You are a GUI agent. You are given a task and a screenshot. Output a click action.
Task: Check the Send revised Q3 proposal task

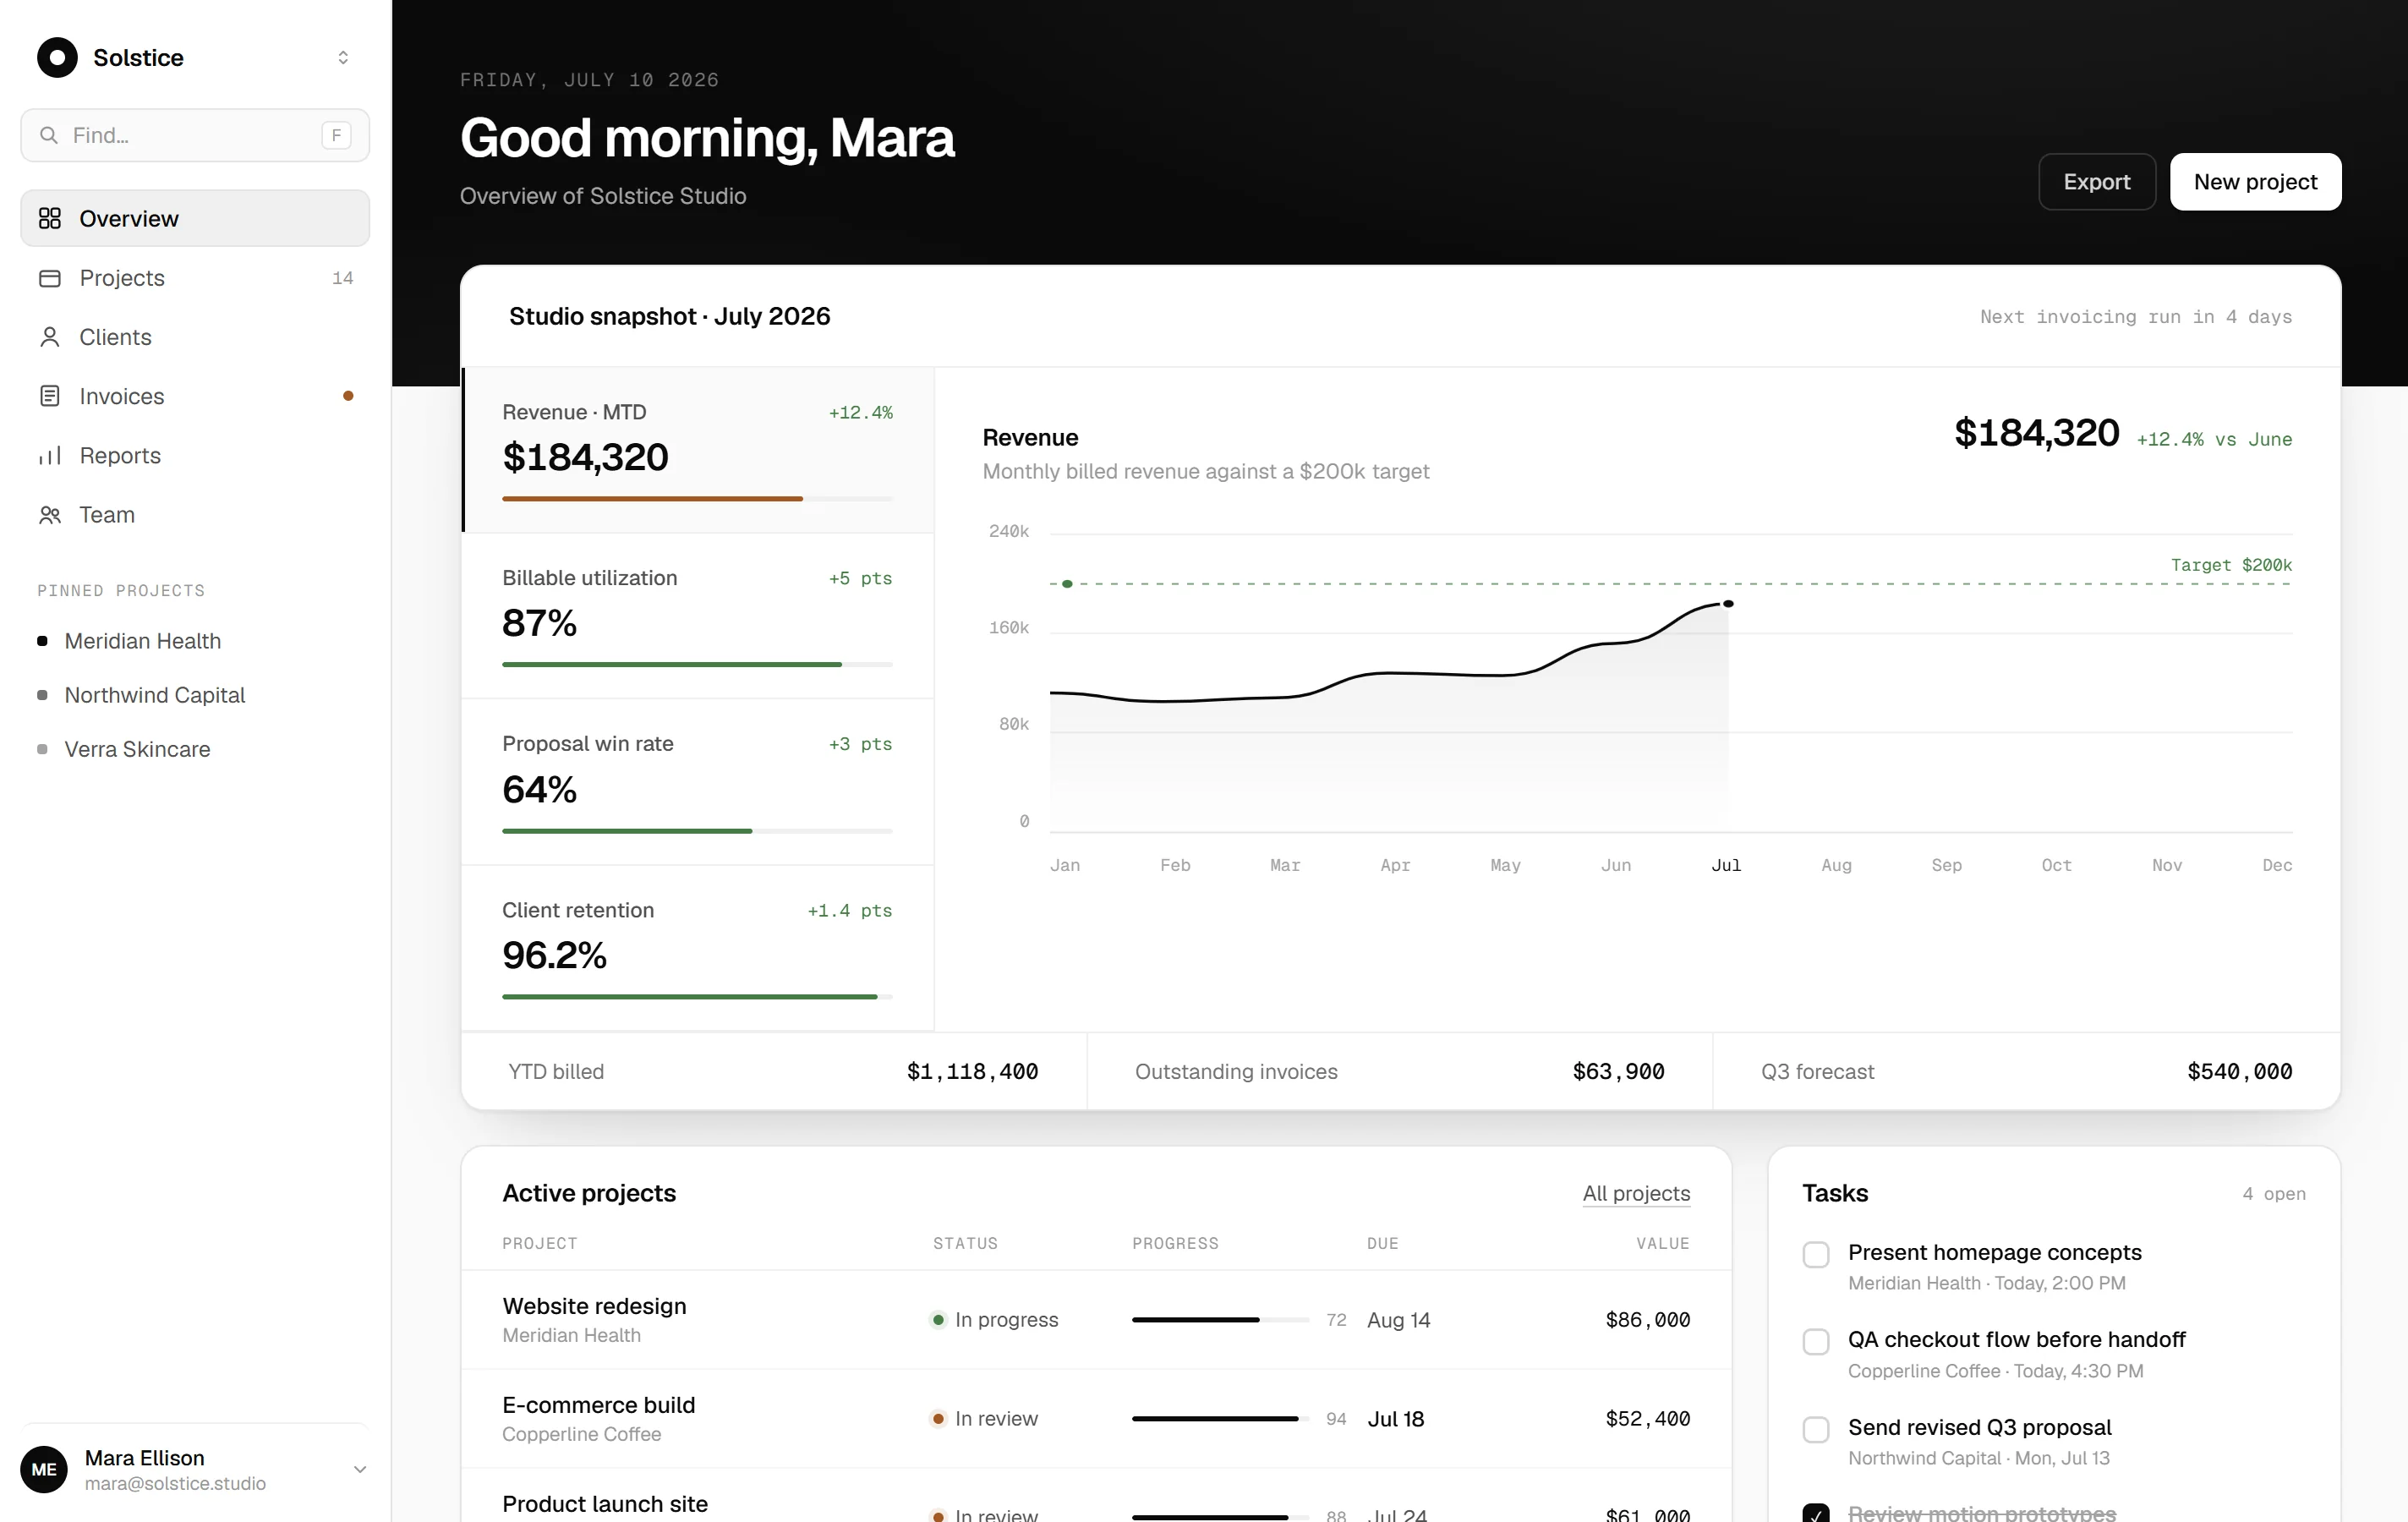1816,1430
